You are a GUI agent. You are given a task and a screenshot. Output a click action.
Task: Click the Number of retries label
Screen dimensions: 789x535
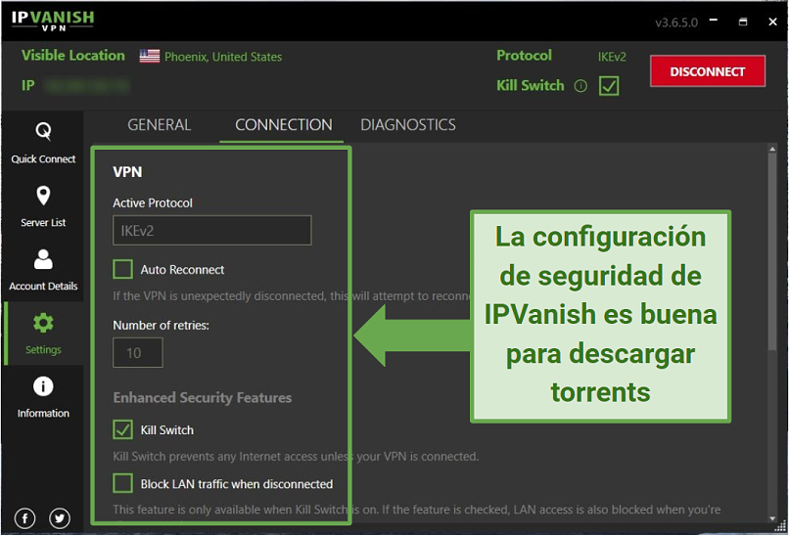(161, 326)
